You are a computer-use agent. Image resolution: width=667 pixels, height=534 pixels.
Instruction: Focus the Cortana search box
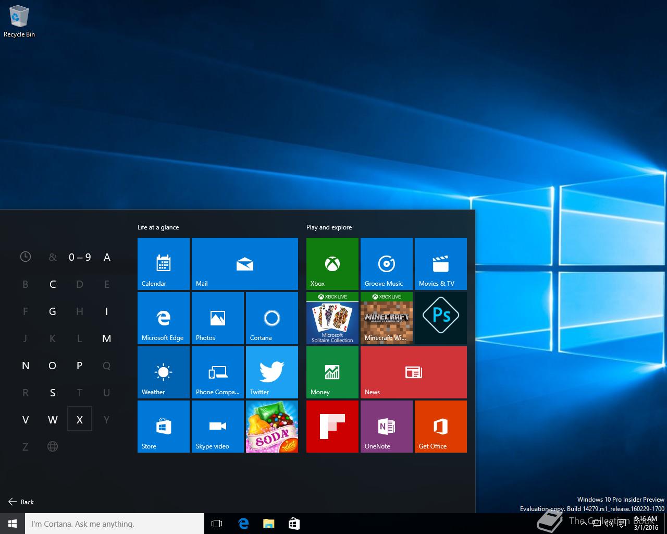(115, 524)
